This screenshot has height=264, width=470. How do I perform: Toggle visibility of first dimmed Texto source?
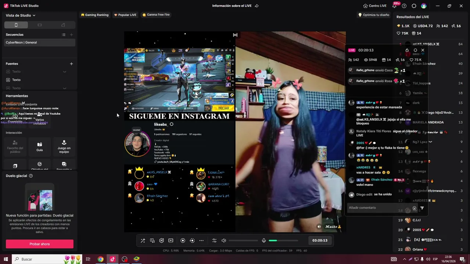click(x=65, y=71)
